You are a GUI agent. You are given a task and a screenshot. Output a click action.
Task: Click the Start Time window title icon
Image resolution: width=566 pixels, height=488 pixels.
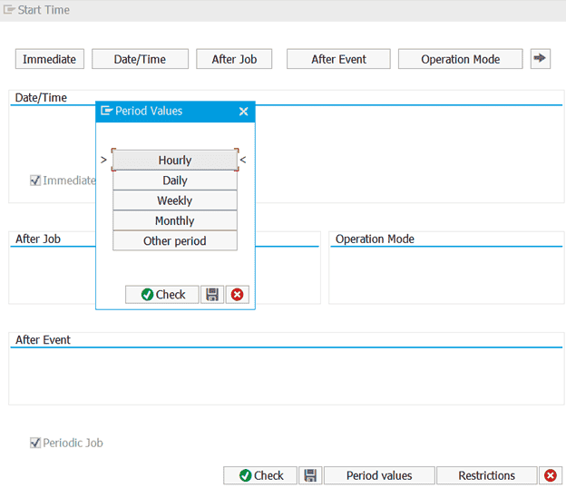(9, 10)
